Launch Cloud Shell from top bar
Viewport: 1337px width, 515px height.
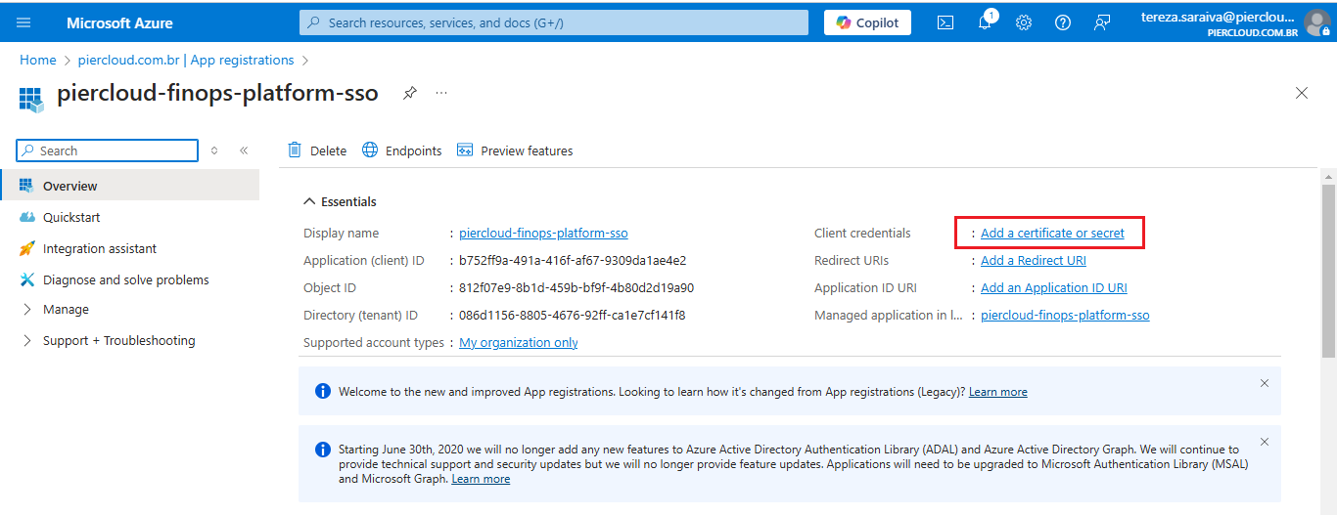click(x=945, y=22)
